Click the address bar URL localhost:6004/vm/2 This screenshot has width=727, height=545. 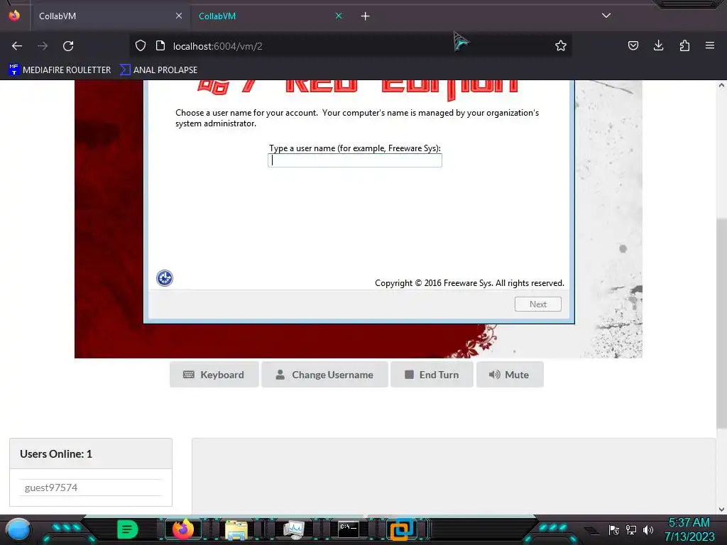click(x=218, y=46)
